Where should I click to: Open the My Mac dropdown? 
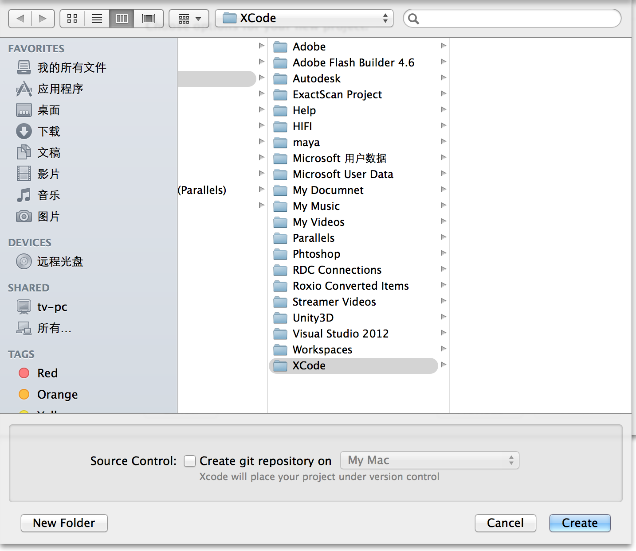coord(430,461)
